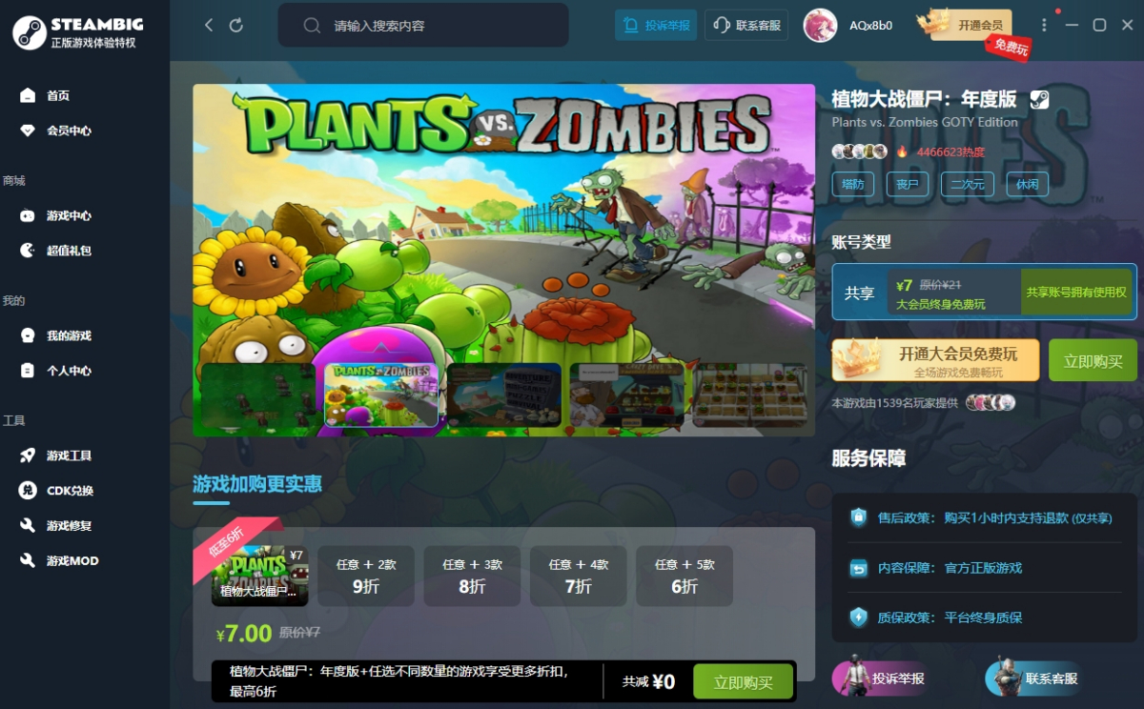Click the search input field
The width and height of the screenshot is (1144, 709).
point(423,26)
